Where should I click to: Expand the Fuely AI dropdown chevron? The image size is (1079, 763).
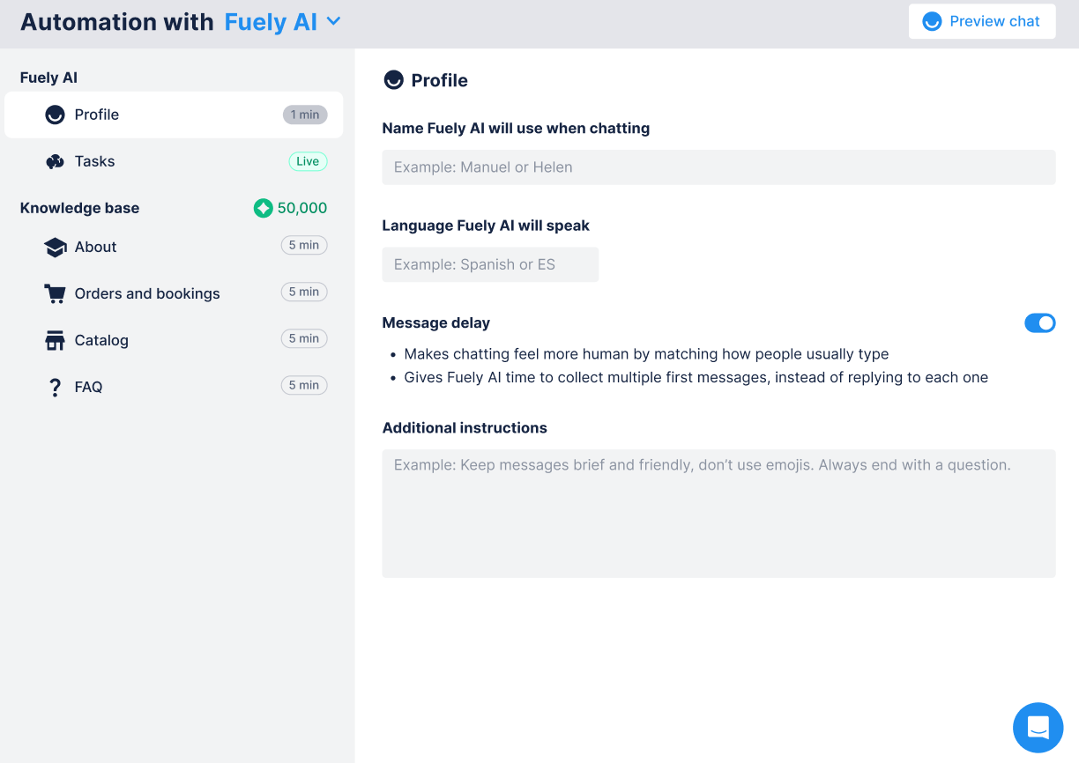click(x=333, y=21)
